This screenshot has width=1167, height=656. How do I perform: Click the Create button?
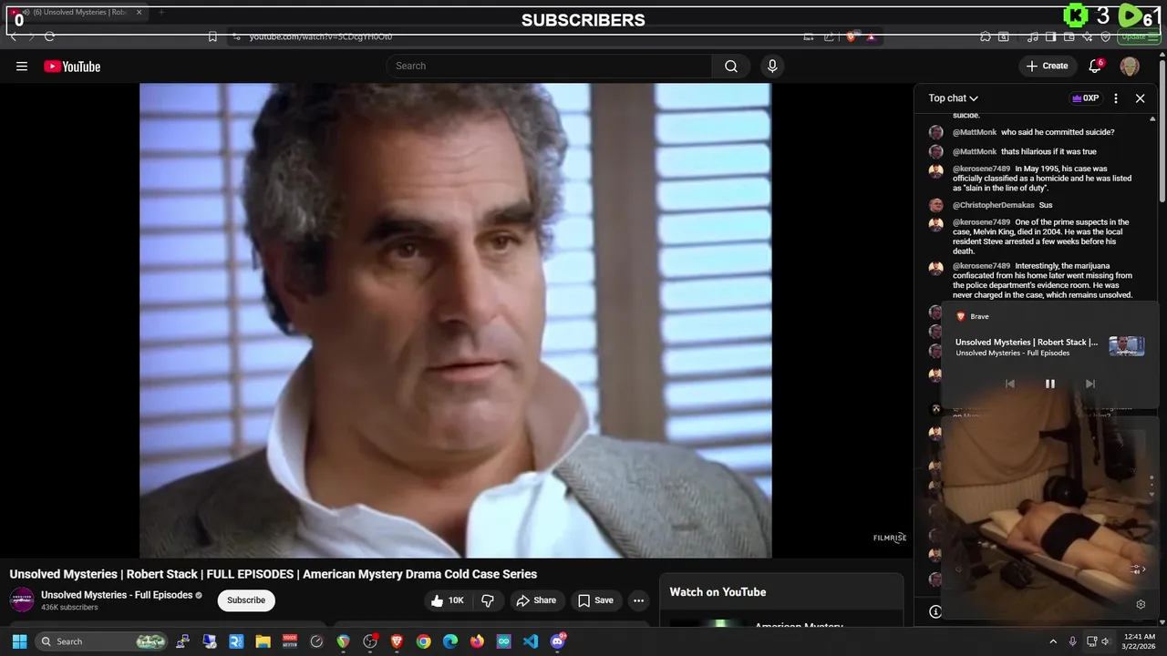pyautogui.click(x=1047, y=66)
